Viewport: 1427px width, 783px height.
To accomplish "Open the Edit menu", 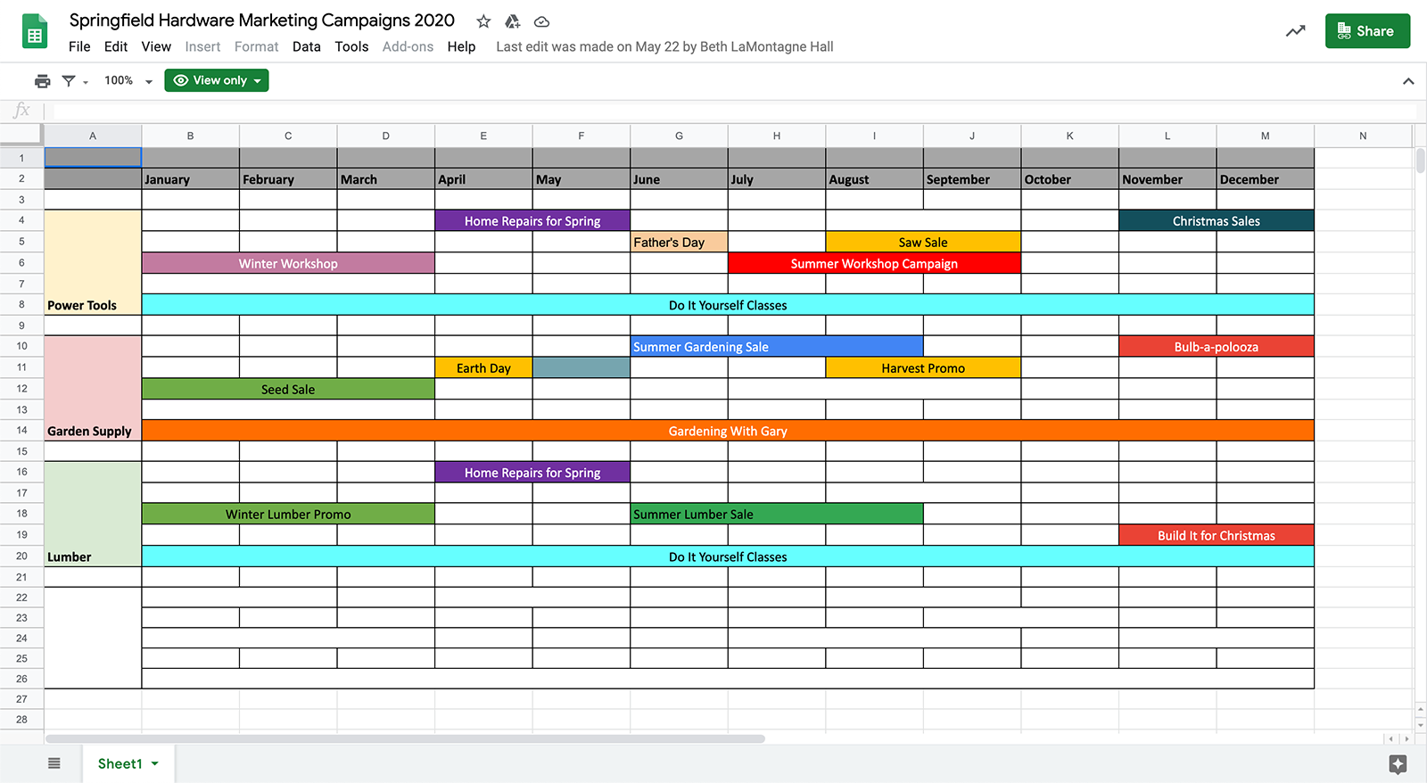I will (116, 46).
